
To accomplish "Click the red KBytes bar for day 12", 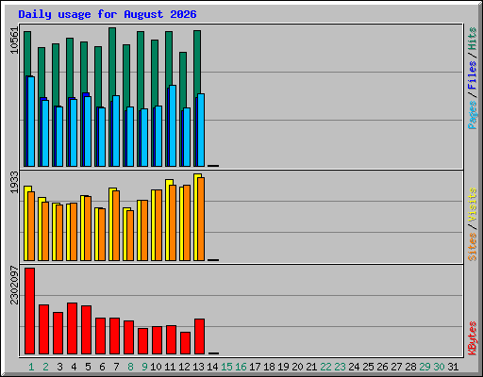I will (x=186, y=343).
